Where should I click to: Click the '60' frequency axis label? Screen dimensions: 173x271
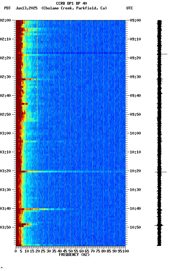(x=81, y=252)
